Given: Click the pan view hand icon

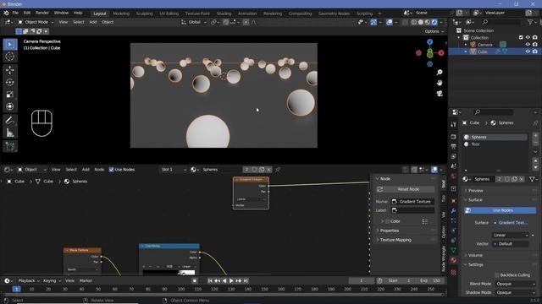Looking at the screenshot, I should pyautogui.click(x=440, y=83).
